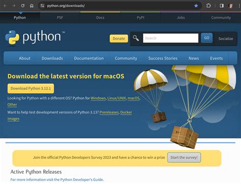Open the Community top tab
Screen dimensions: 241x184
[x=221, y=18]
